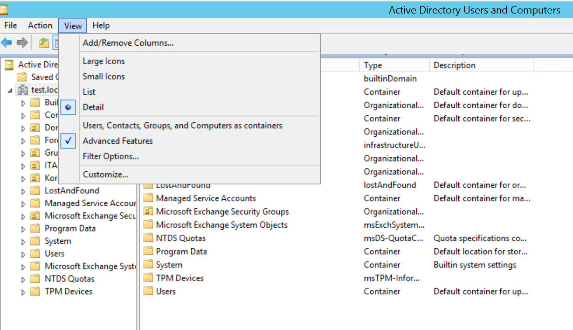Click the NTDS Quotas folder icon in list
The image size is (573, 330).
148,238
